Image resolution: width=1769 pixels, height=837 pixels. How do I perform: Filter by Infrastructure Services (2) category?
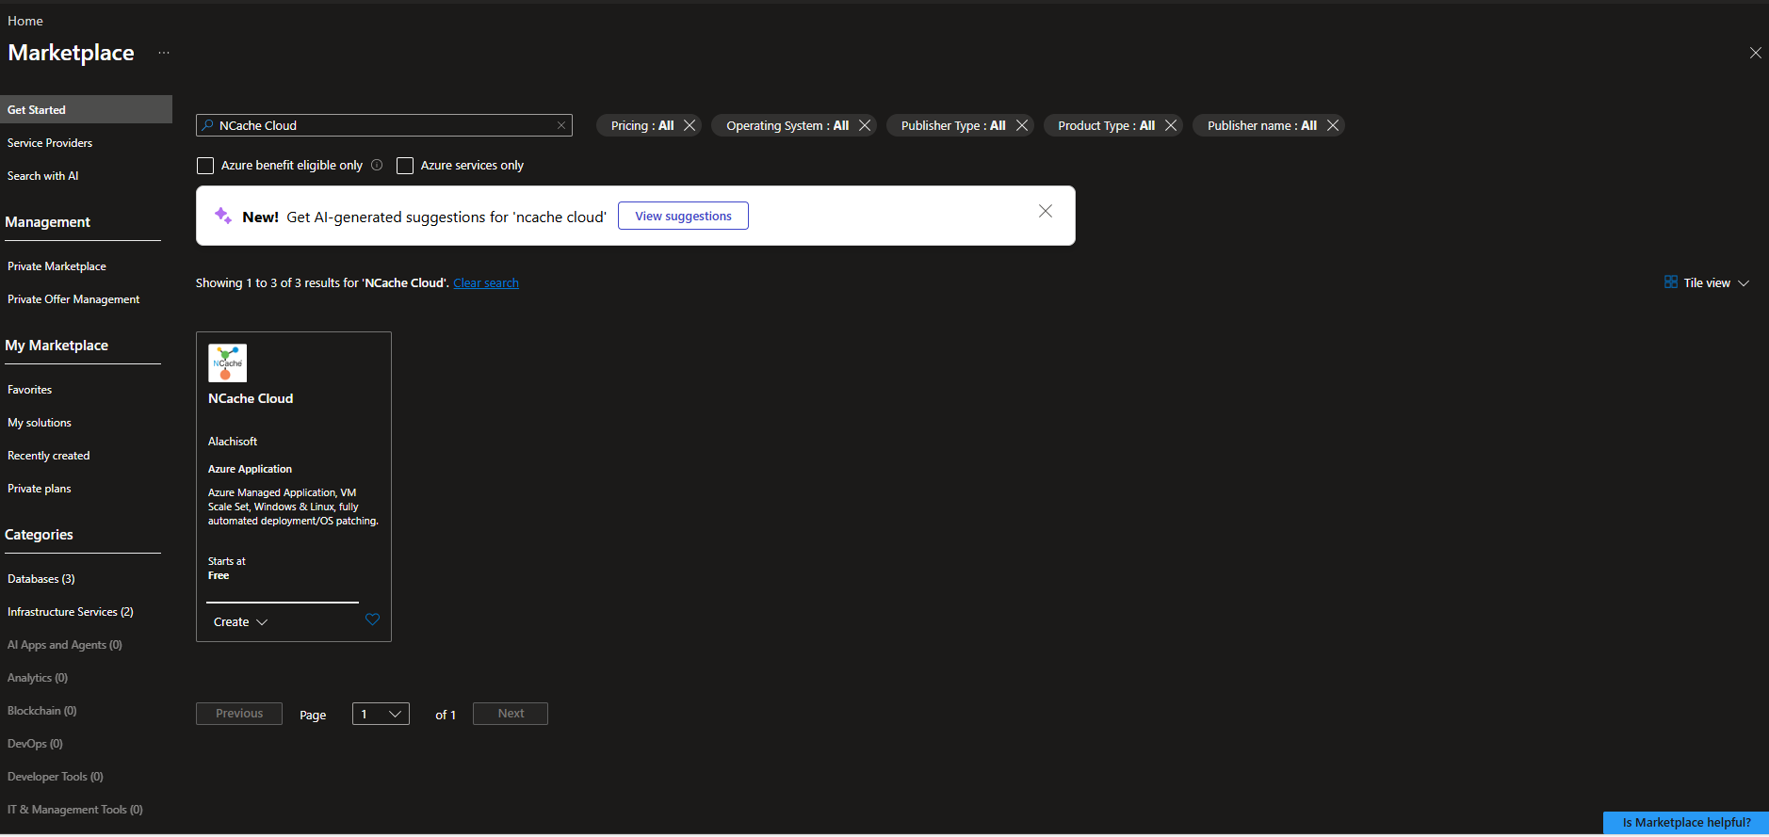(71, 612)
